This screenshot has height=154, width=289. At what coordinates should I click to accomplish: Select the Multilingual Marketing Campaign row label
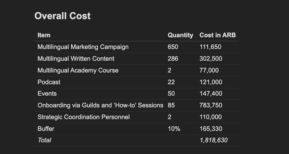click(x=83, y=47)
